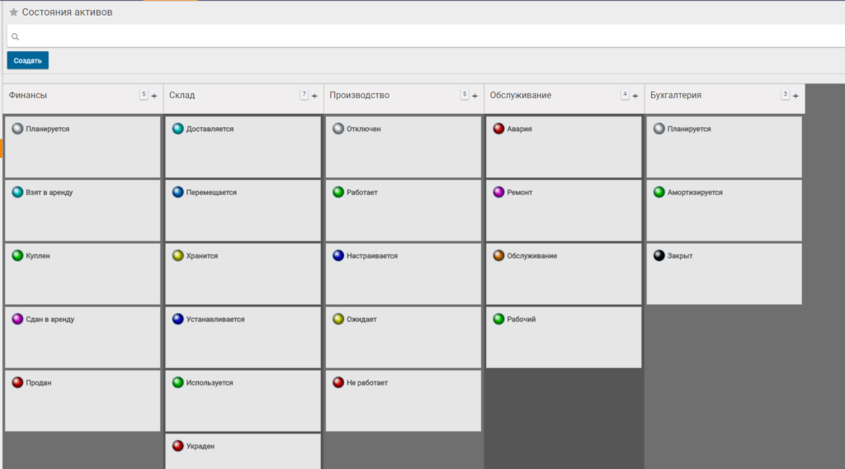
Task: Open the Работает state card
Action: tap(403, 211)
